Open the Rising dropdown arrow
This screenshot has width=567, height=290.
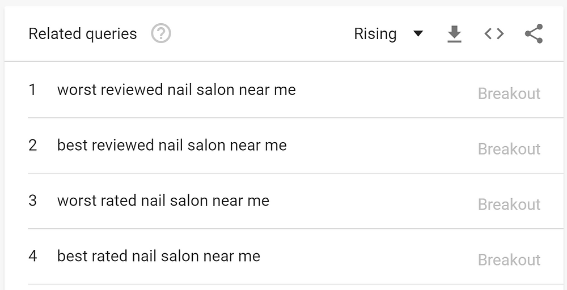(x=418, y=33)
